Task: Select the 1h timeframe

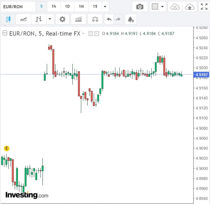Action: tap(53, 6)
